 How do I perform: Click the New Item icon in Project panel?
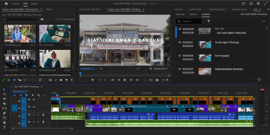tap(66, 80)
